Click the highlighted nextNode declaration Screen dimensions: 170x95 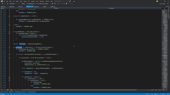(23, 44)
